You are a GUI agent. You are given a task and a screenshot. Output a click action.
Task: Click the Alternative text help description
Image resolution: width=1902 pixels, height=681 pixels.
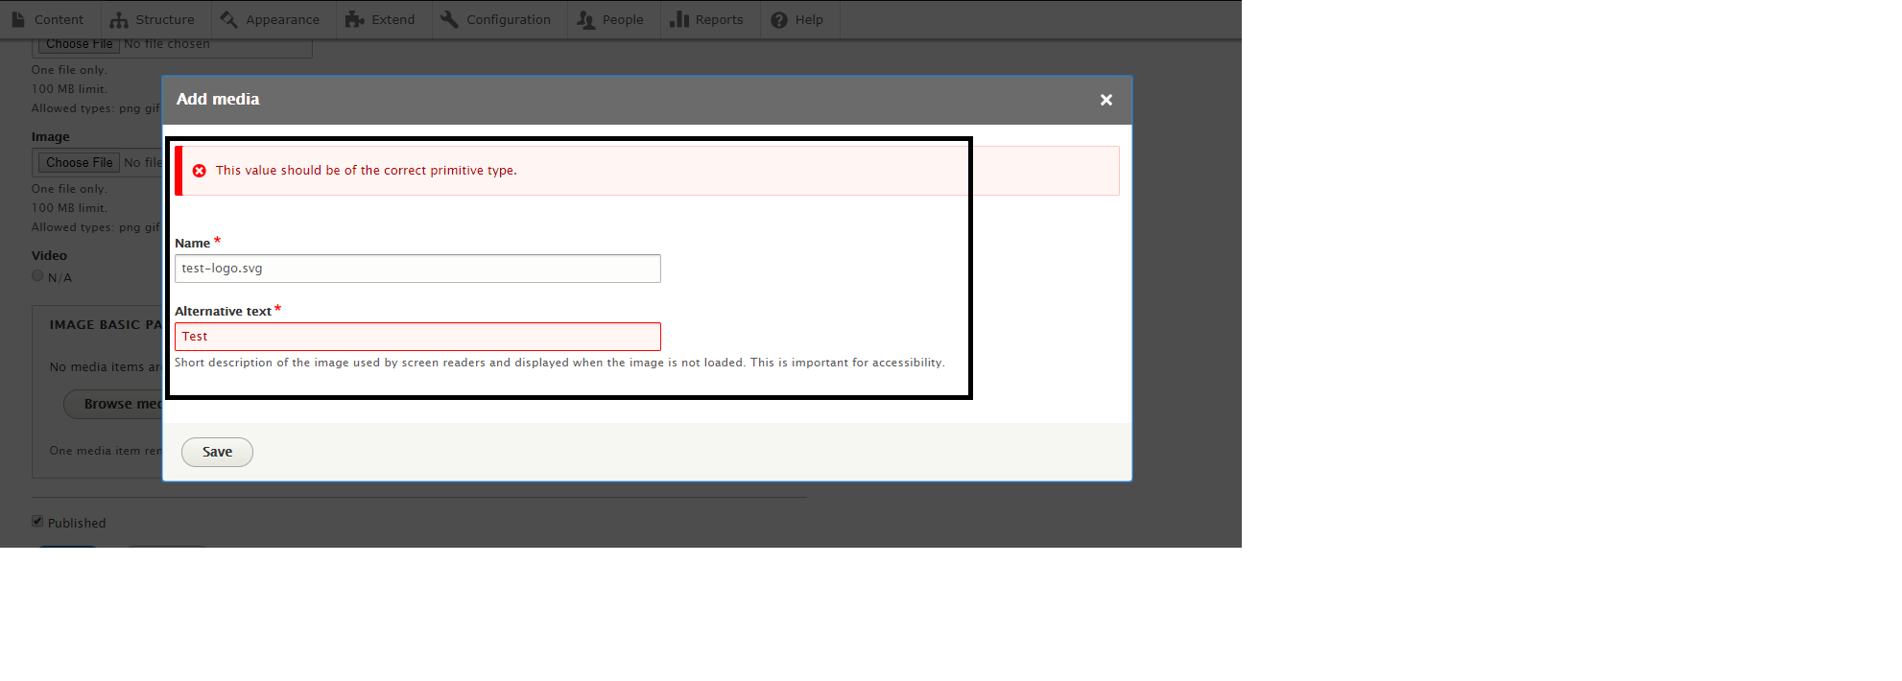(x=559, y=363)
